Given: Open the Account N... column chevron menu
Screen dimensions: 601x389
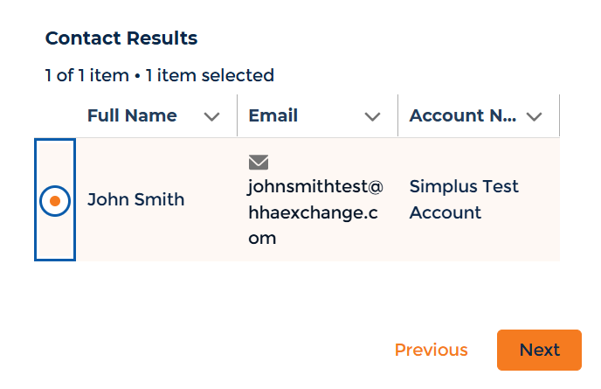Looking at the screenshot, I should coord(535,116).
